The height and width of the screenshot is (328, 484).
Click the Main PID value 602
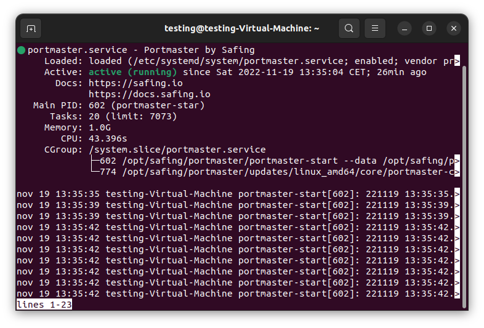point(97,105)
